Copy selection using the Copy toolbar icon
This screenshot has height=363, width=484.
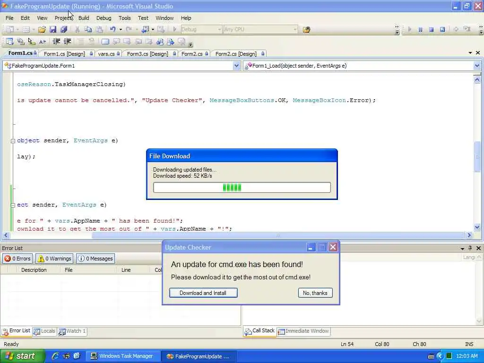(x=88, y=30)
